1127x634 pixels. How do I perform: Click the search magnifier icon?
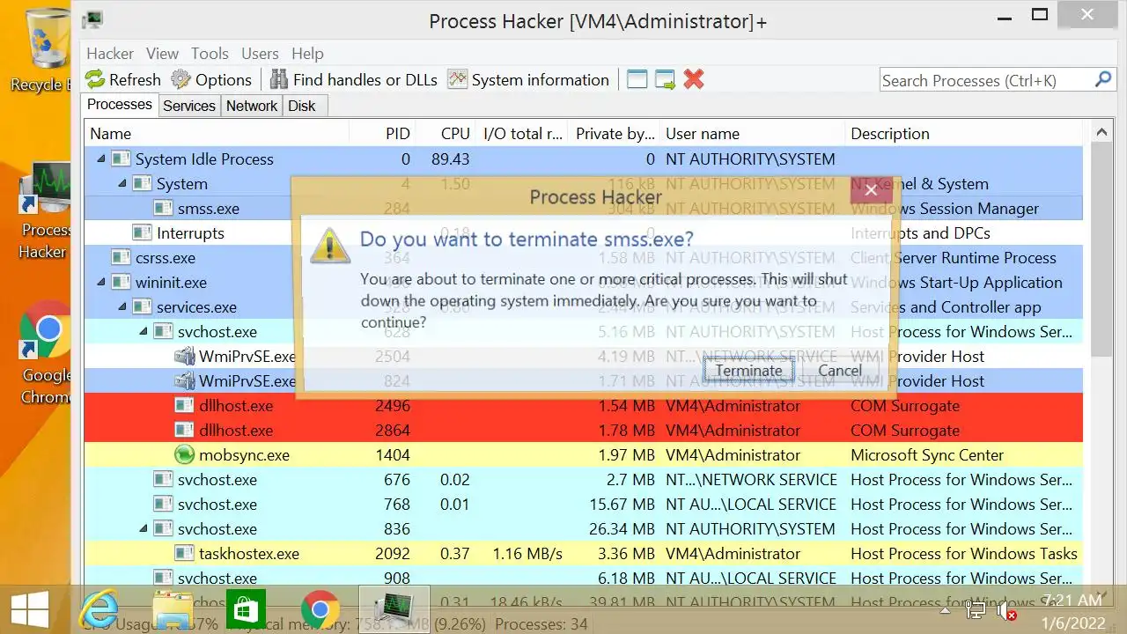pyautogui.click(x=1102, y=79)
